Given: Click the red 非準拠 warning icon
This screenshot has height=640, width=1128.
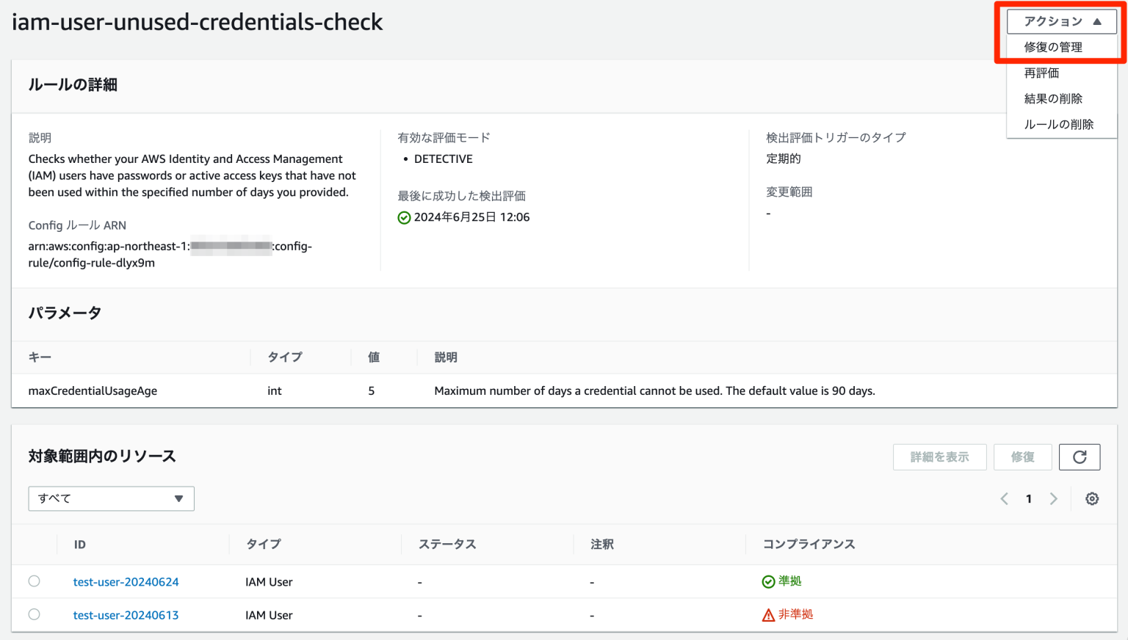Looking at the screenshot, I should (768, 614).
